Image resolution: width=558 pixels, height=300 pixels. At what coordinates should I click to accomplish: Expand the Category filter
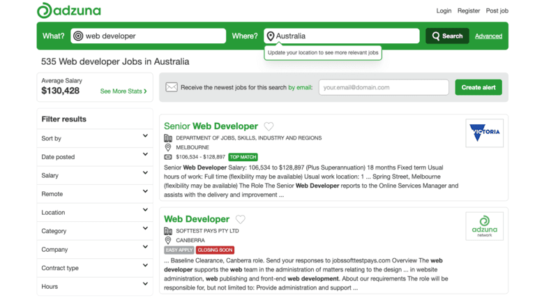coord(95,231)
